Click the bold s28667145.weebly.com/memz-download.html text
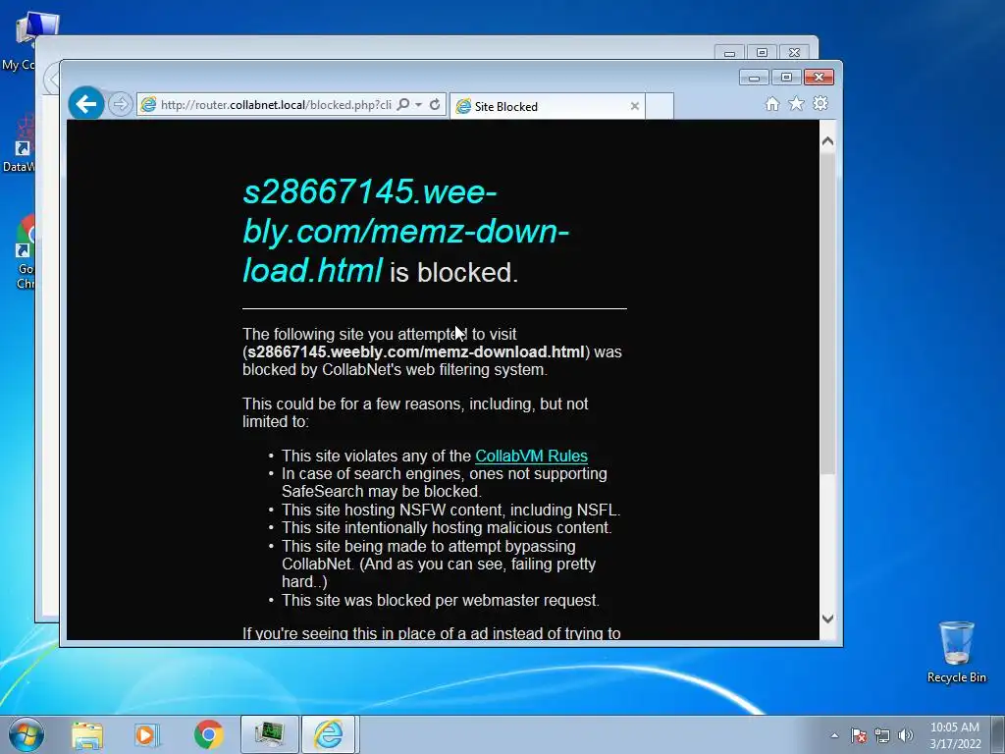The width and height of the screenshot is (1005, 754). 416,352
